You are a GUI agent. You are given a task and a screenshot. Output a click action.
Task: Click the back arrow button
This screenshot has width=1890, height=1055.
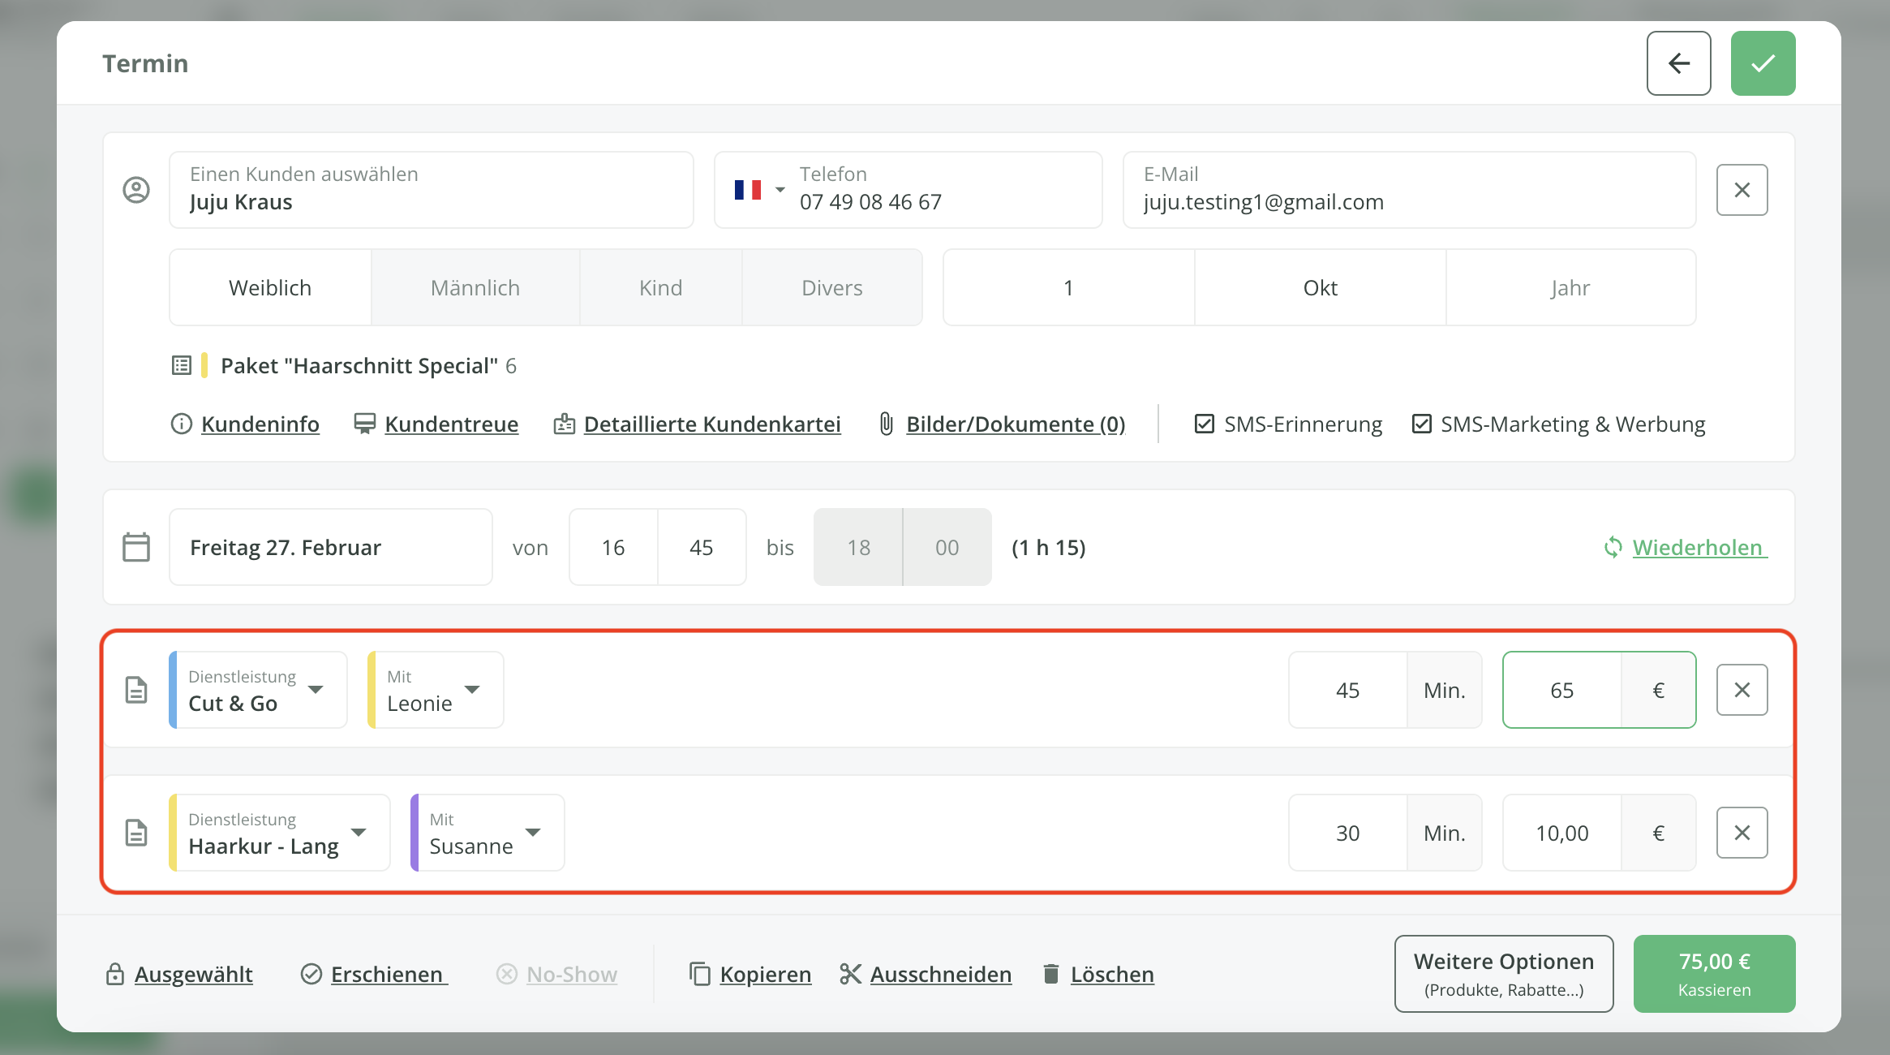[x=1678, y=63]
